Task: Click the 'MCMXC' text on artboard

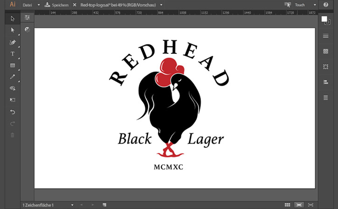Action: click(x=169, y=167)
